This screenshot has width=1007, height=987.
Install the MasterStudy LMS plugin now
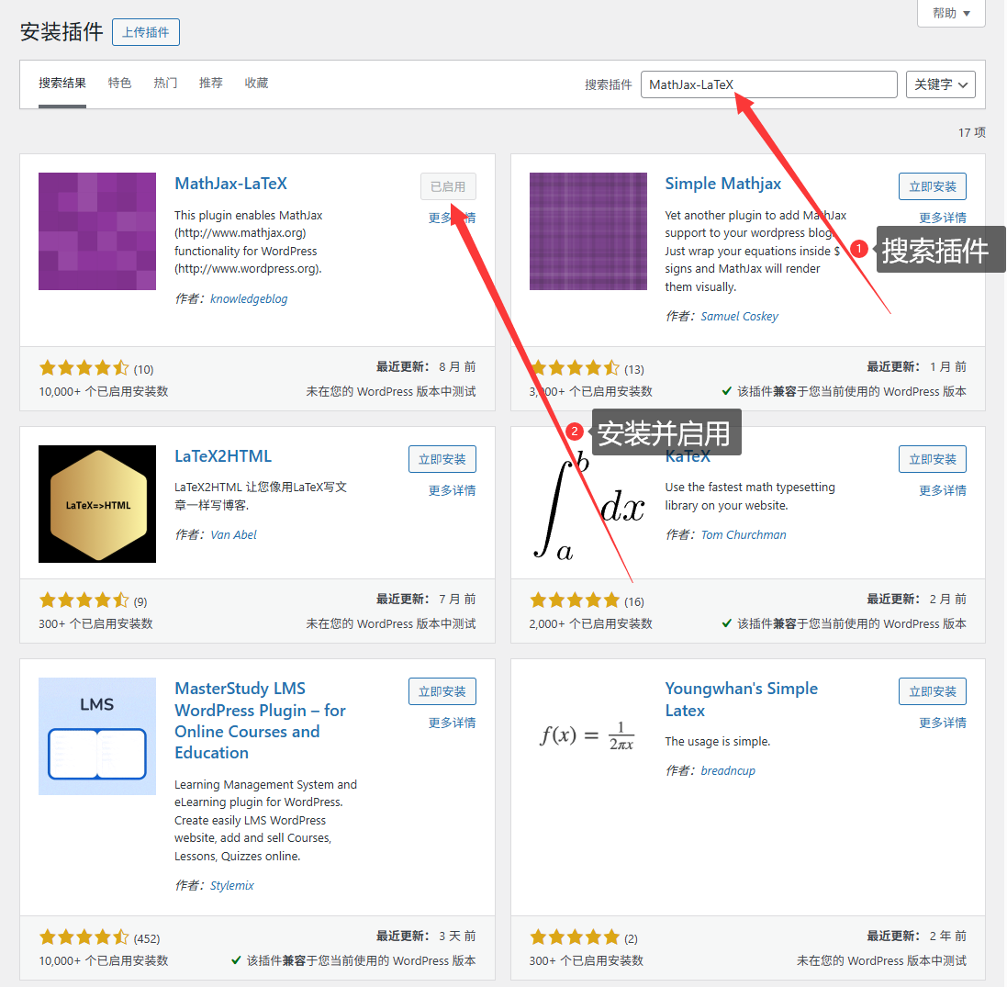tap(442, 691)
